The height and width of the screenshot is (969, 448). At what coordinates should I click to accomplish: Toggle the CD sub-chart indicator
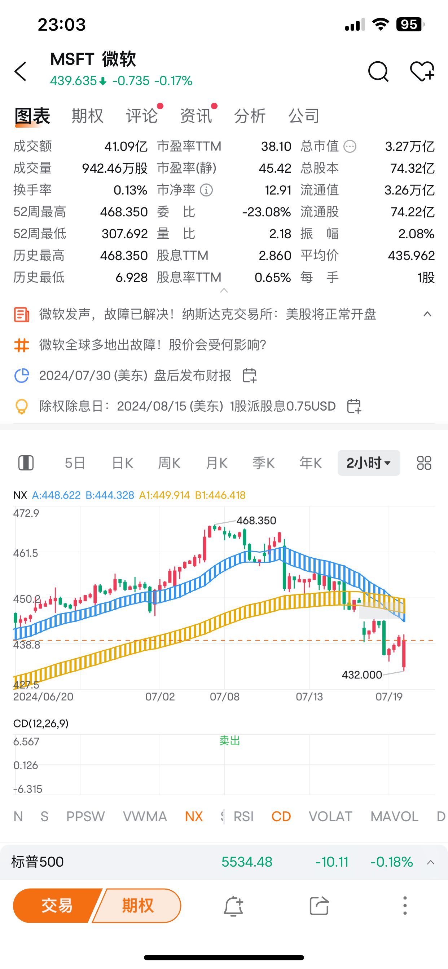pos(281,816)
